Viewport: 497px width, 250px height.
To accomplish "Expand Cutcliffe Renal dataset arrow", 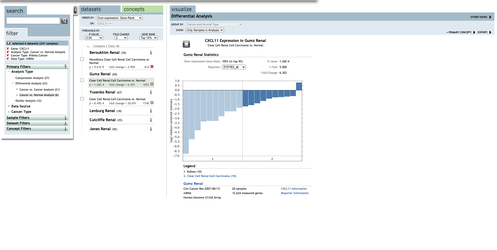I will (x=151, y=120).
